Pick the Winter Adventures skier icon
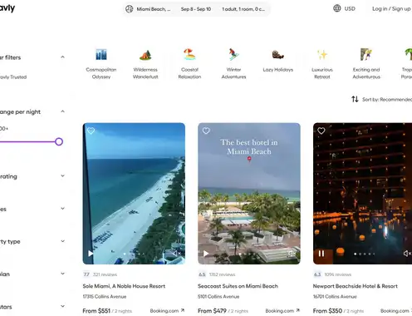Viewport: 412px width, 316px height. point(233,54)
